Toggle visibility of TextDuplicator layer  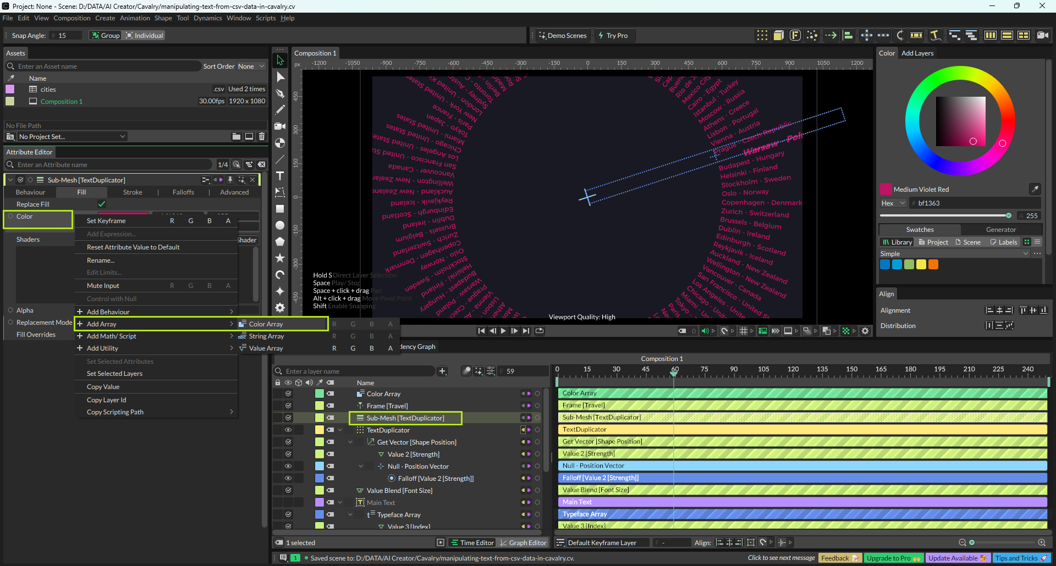[288, 430]
